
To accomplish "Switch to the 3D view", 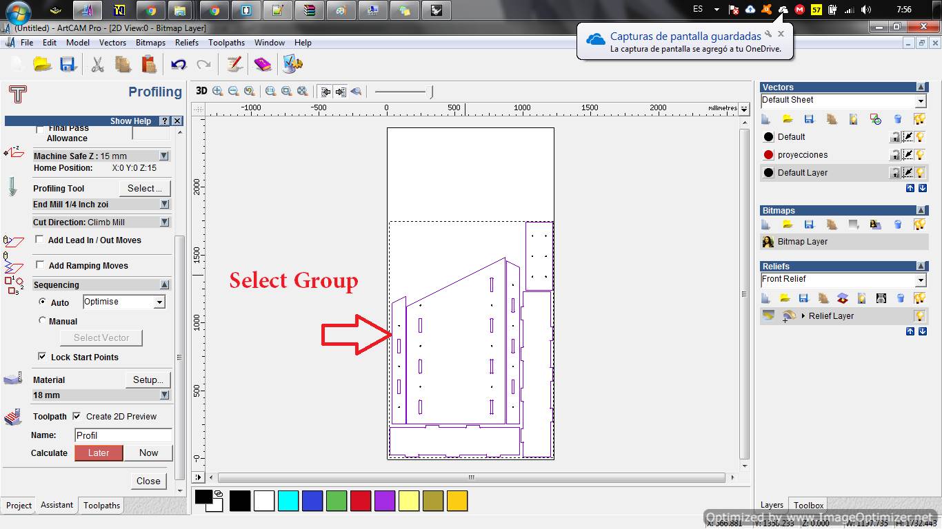I will tap(201, 91).
